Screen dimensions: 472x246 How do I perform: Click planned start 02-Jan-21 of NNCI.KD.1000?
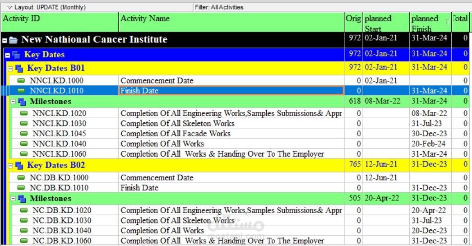[381, 81]
